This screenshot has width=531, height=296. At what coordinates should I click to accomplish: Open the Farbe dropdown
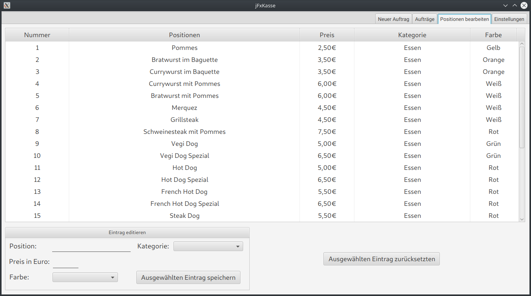[x=85, y=277]
